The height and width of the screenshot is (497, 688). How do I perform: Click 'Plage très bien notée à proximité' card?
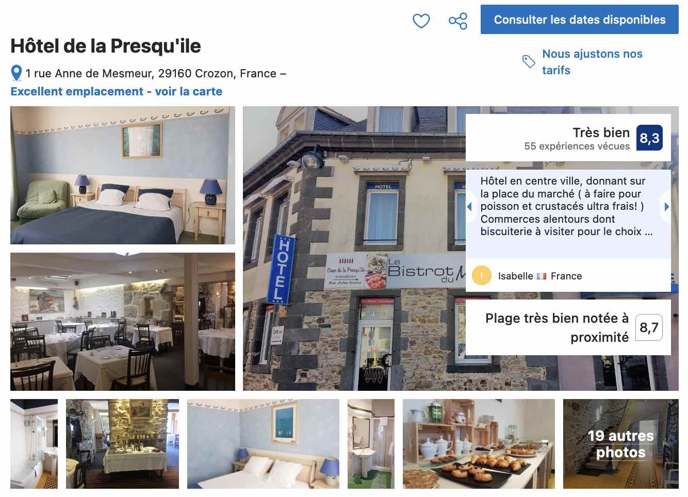tap(568, 327)
